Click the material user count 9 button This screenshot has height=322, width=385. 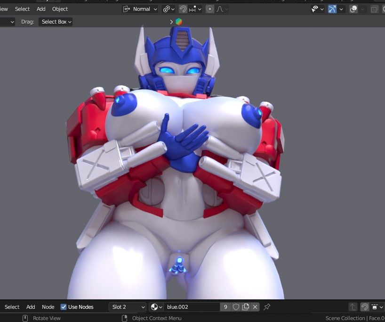pyautogui.click(x=225, y=307)
